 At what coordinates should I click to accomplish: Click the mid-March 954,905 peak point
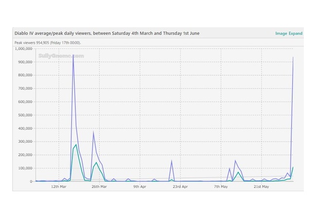click(x=73, y=55)
